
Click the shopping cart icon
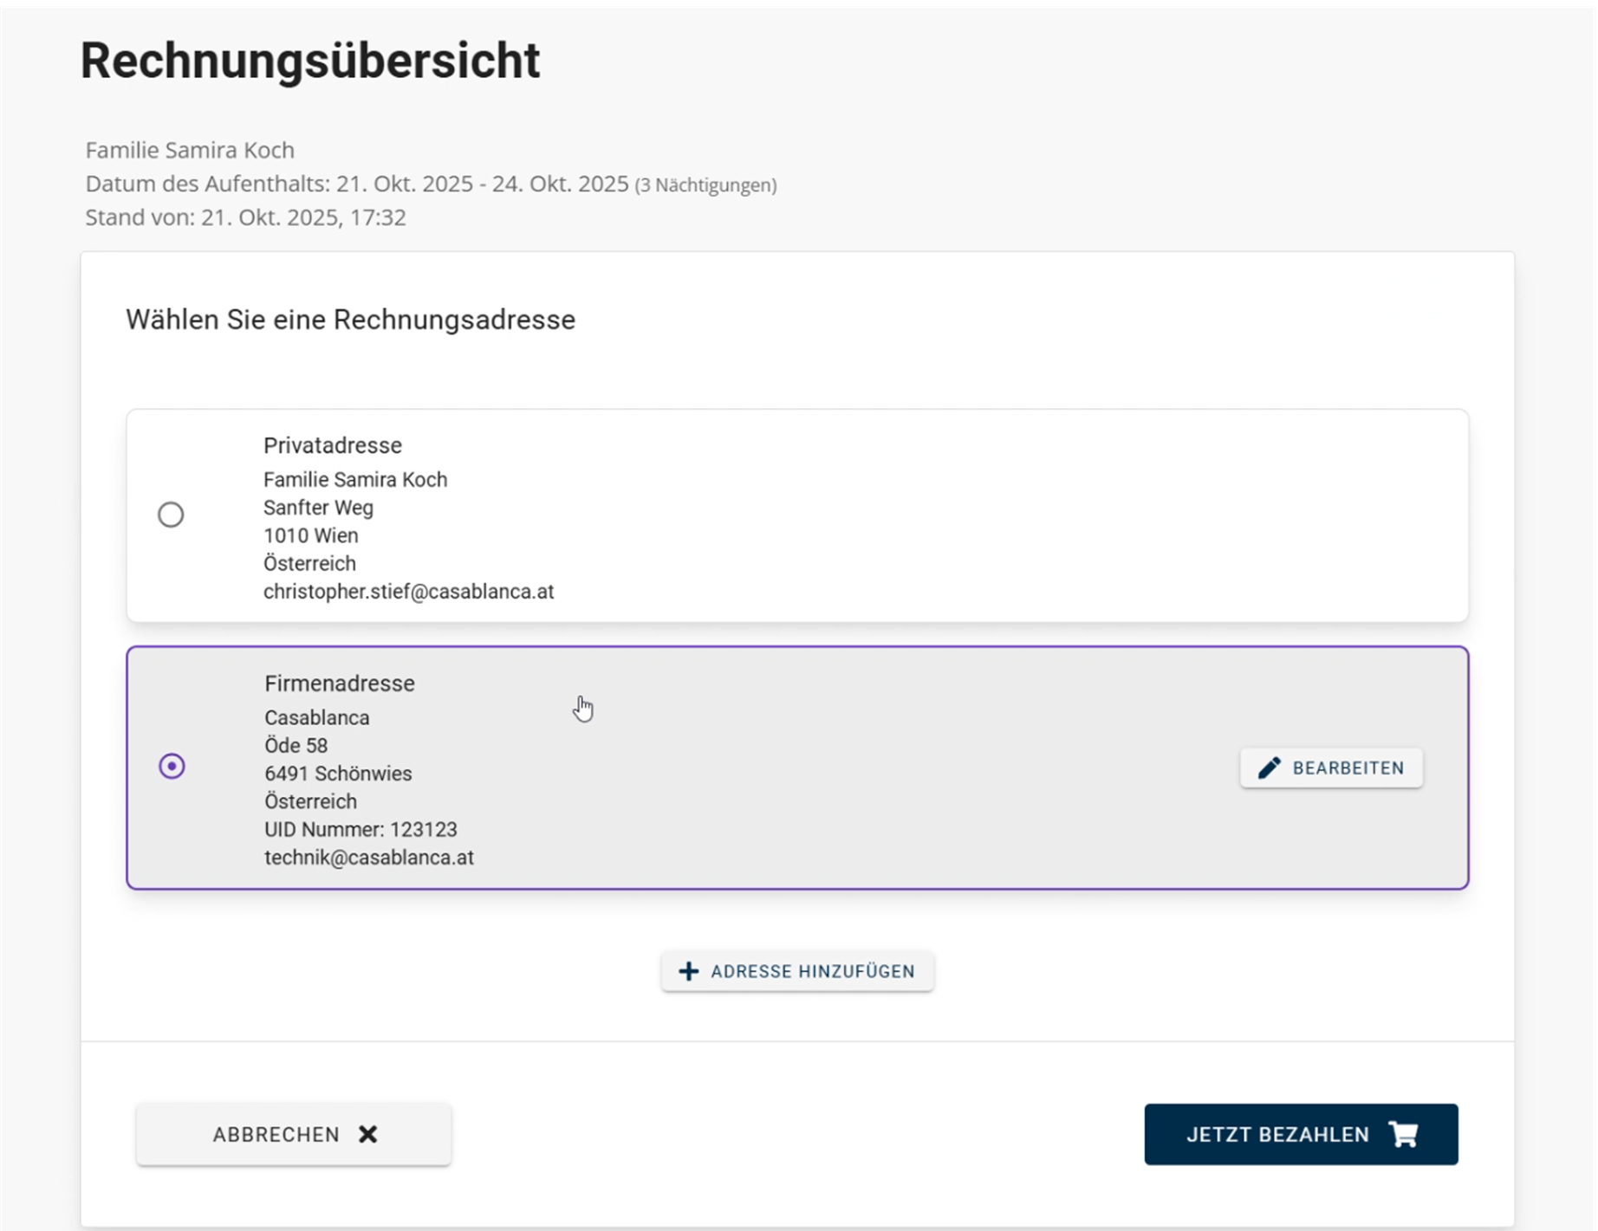[x=1403, y=1134]
